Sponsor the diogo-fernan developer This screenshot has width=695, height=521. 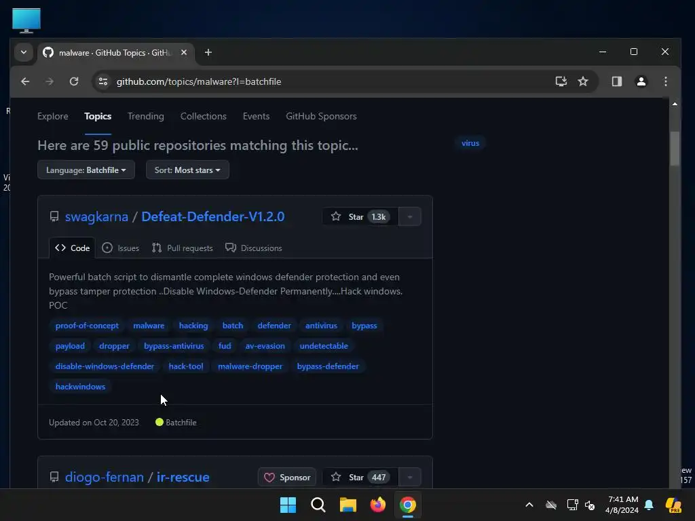287,477
